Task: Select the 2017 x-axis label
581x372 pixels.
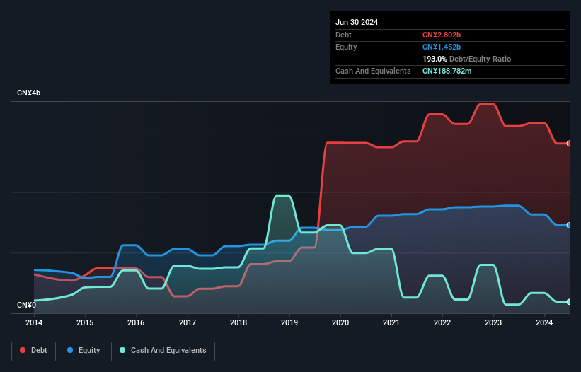Action: (x=188, y=322)
